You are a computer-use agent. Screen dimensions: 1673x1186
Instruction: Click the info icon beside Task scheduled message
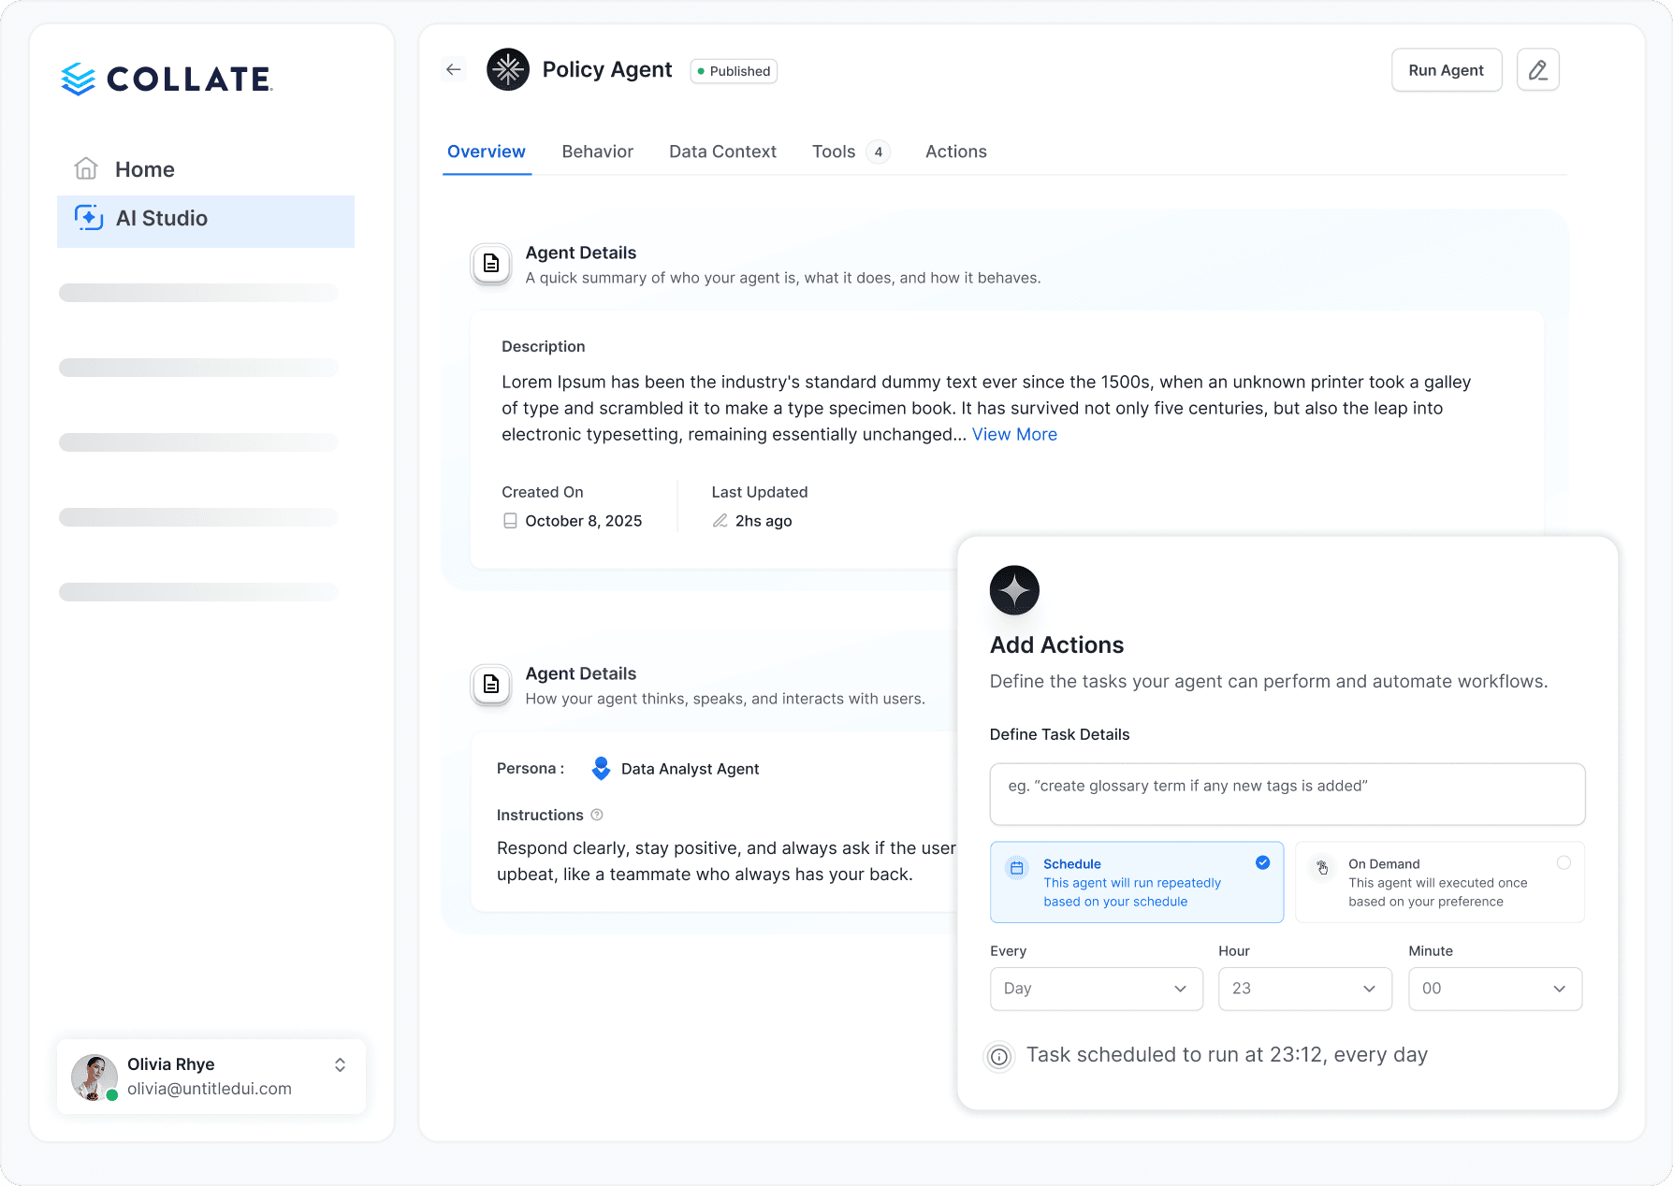tap(999, 1056)
